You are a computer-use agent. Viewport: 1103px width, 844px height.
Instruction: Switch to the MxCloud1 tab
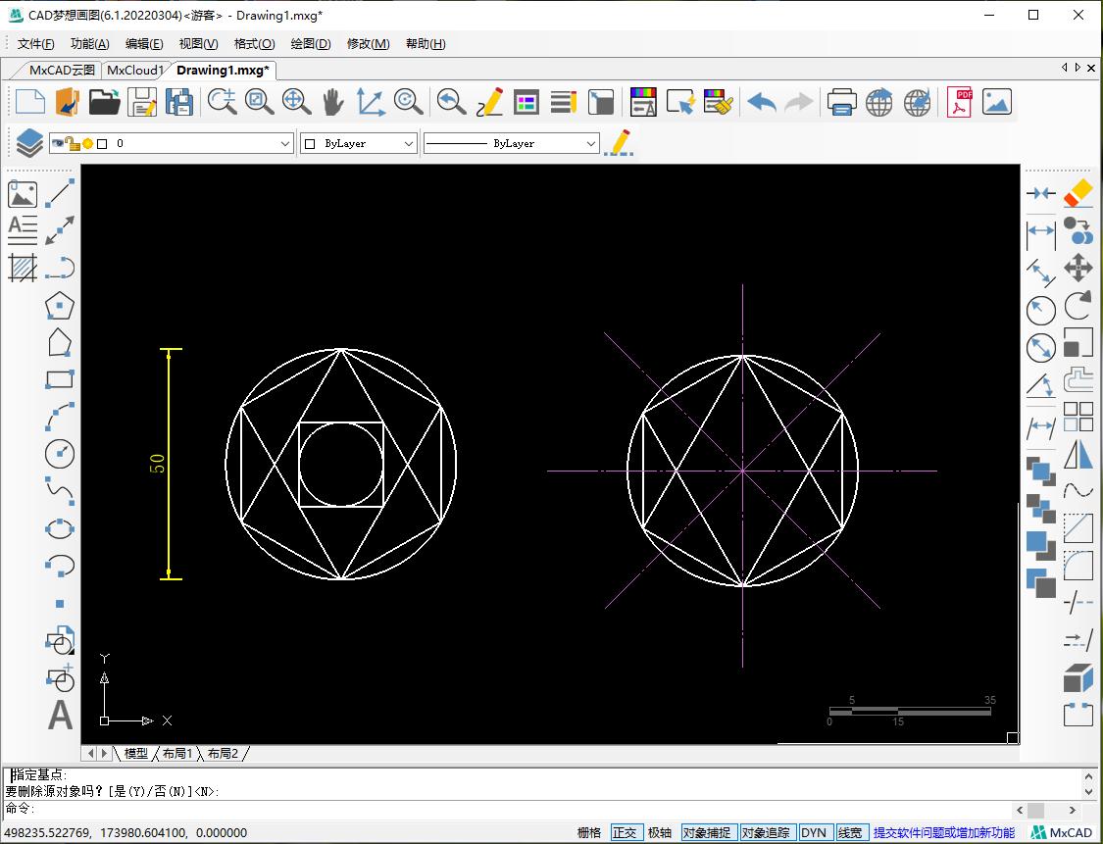click(x=135, y=70)
